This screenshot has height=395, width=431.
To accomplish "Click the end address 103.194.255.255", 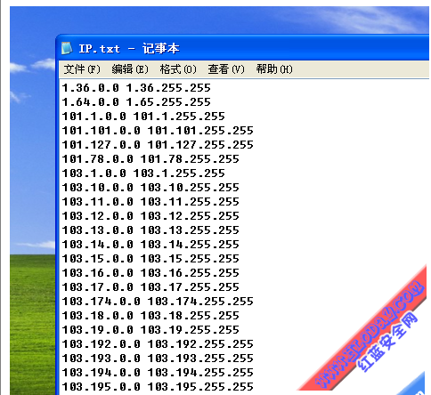I will coord(200,373).
